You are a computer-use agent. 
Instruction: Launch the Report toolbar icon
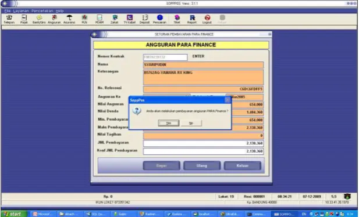(x=192, y=19)
